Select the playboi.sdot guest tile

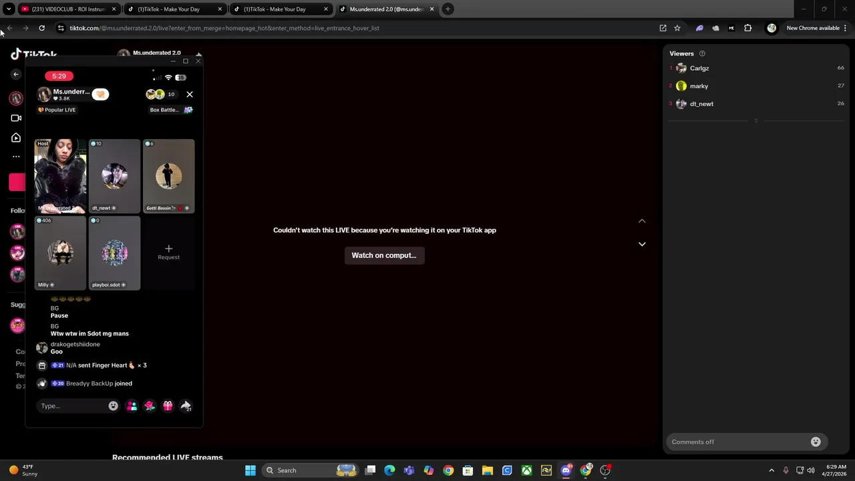coord(114,253)
